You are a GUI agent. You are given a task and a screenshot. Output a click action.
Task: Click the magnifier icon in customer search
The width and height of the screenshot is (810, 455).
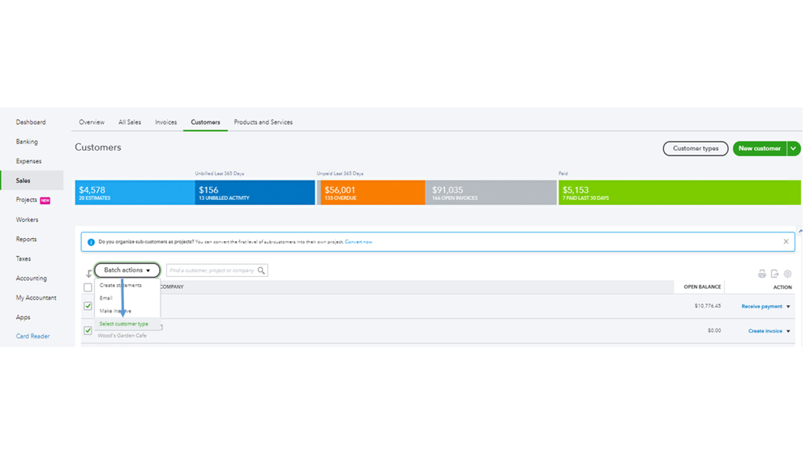point(261,270)
